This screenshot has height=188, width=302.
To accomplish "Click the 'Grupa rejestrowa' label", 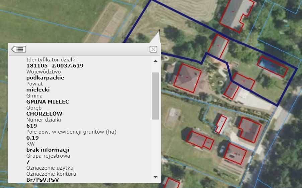I will (48, 156).
